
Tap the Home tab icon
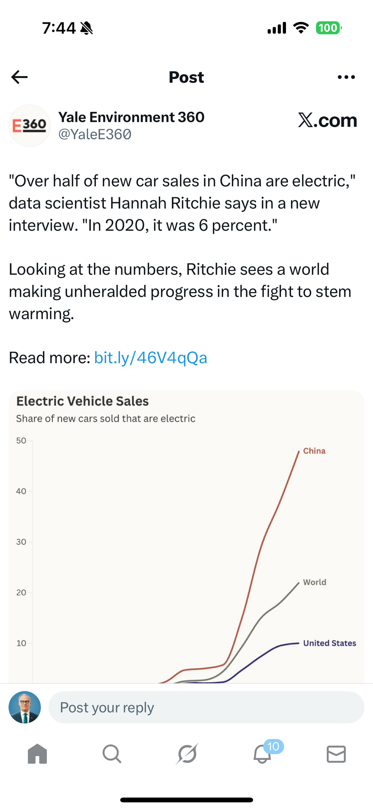click(x=37, y=754)
